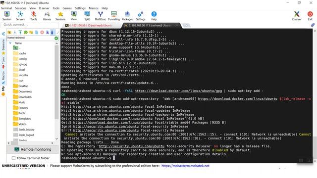Click the Quick connect input field

click(x=30, y=25)
